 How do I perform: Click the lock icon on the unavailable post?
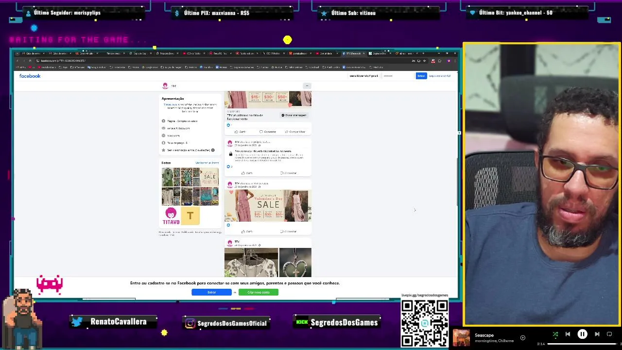(x=230, y=154)
